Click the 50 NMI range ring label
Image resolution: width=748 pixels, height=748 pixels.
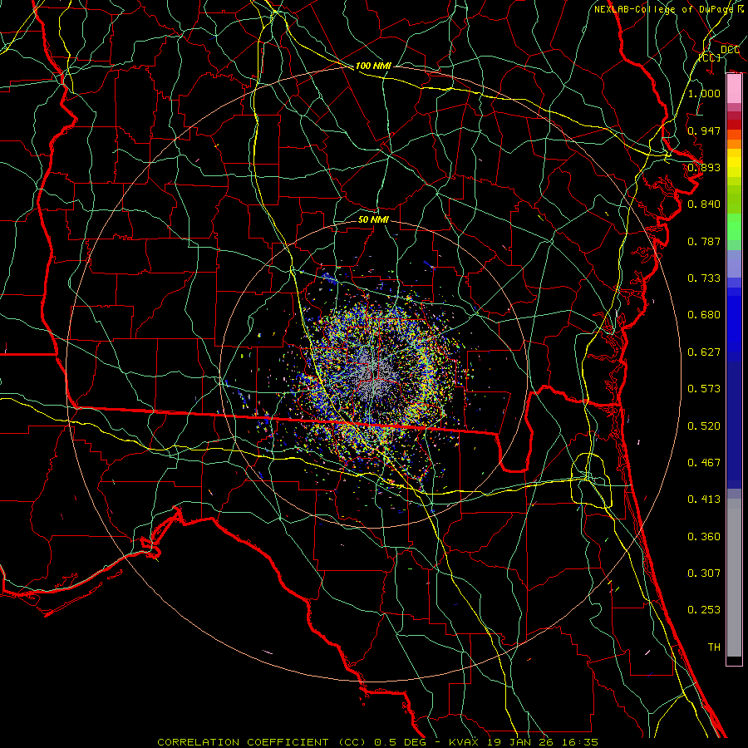(373, 219)
